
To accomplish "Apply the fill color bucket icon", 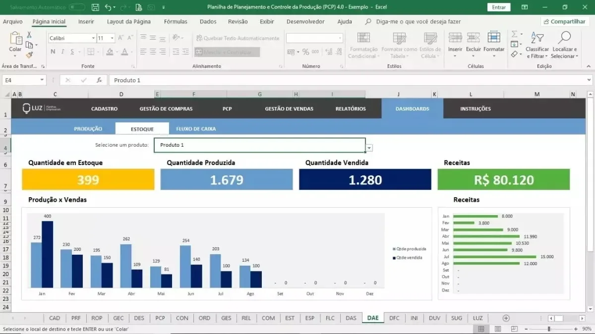I will 110,52.
